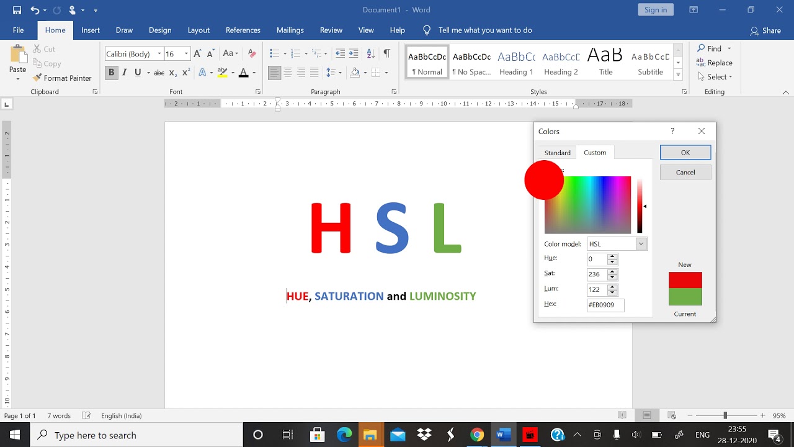Confirm the color with OK
The height and width of the screenshot is (447, 794).
coord(685,153)
